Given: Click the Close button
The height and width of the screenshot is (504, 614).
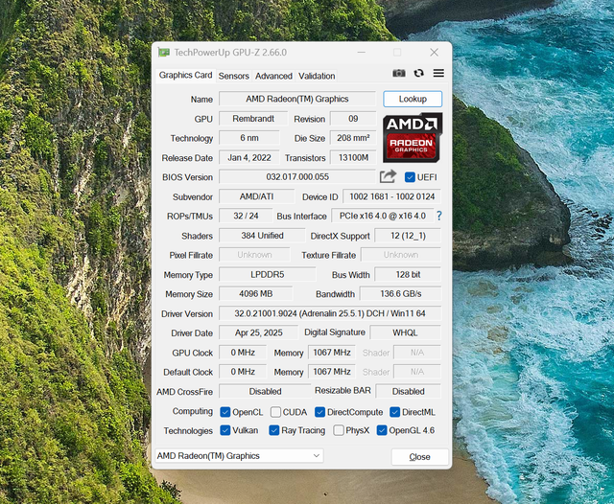Looking at the screenshot, I should pos(420,457).
